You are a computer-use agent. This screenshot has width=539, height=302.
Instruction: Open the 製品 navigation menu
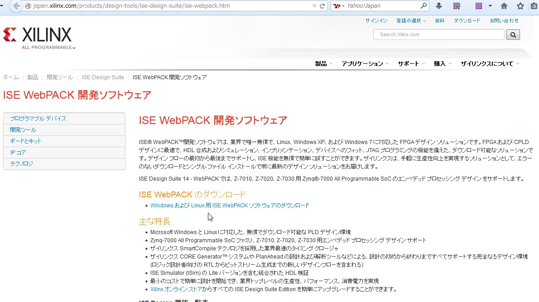323,63
